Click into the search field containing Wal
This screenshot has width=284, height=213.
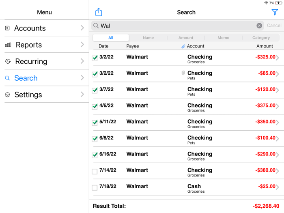coord(178,26)
